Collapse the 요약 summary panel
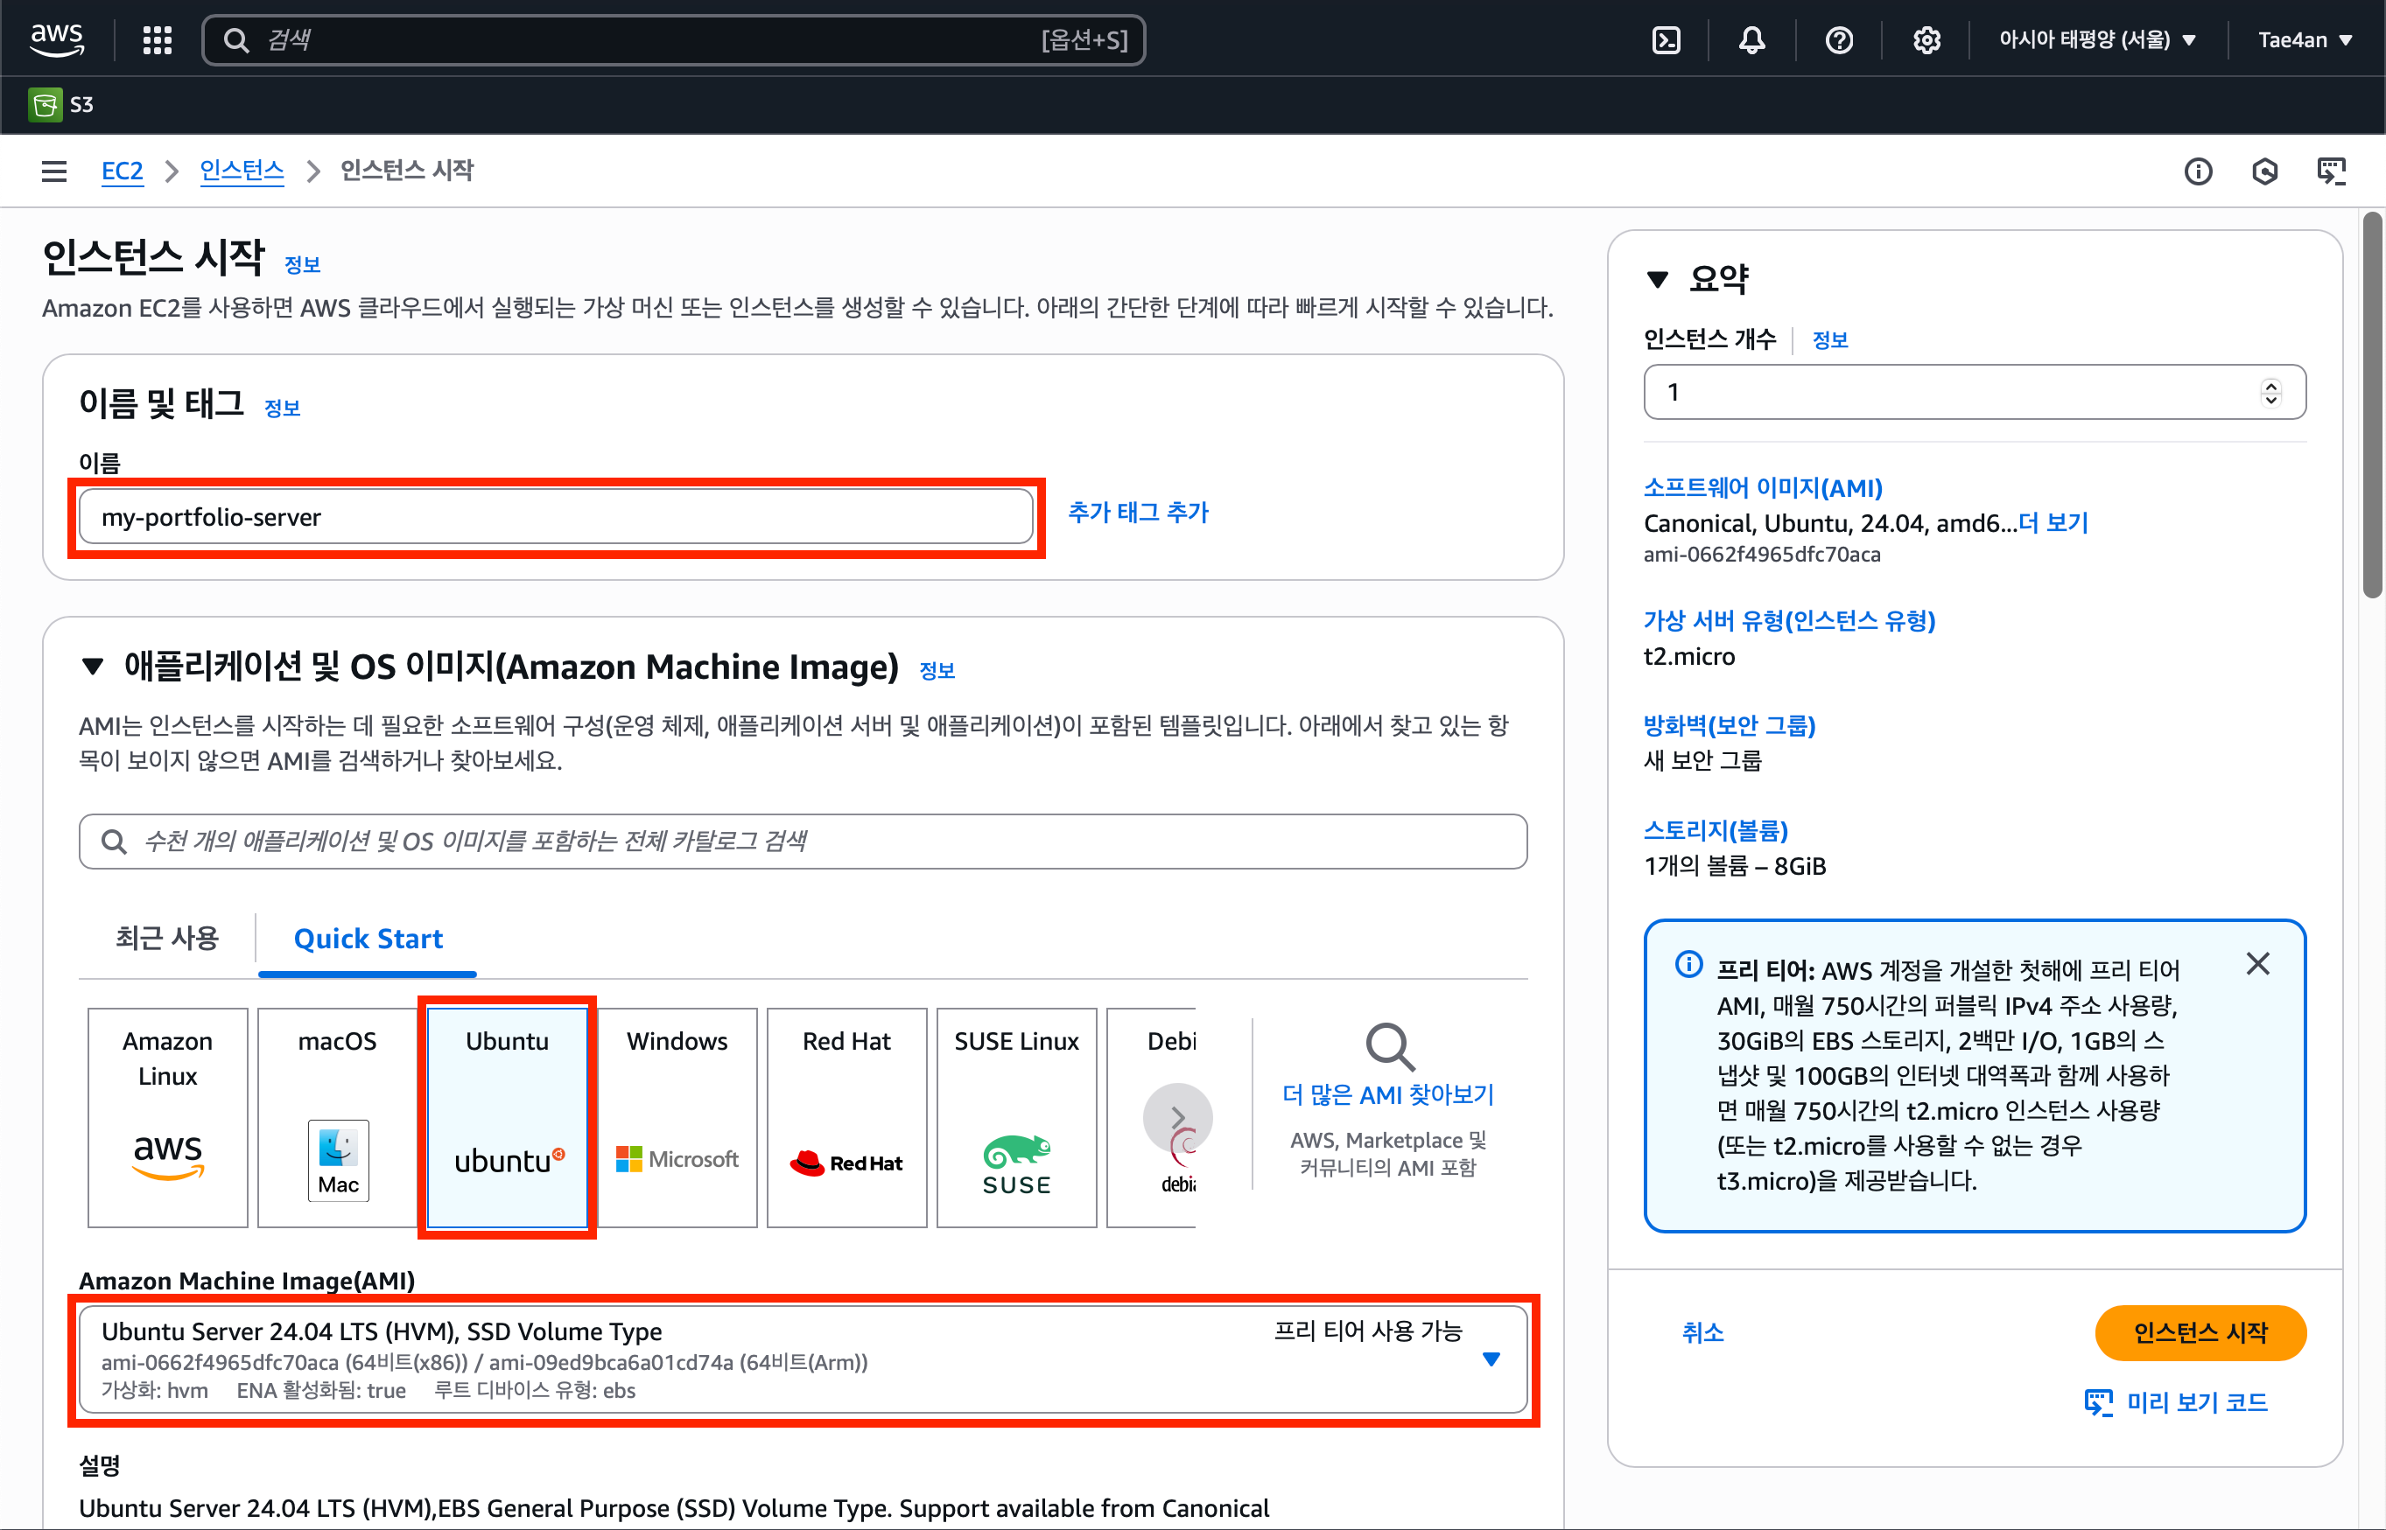 coord(1658,279)
